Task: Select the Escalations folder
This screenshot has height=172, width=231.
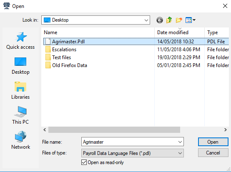Action: pos(64,50)
